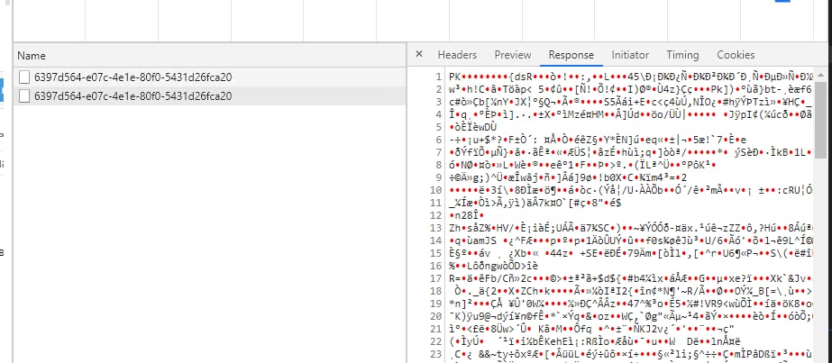This screenshot has width=832, height=363.
Task: Click response line 16 starting with %••Lôõngw
Action: click(493, 266)
